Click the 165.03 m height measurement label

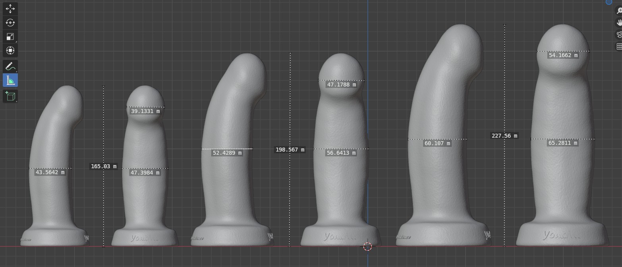click(104, 166)
